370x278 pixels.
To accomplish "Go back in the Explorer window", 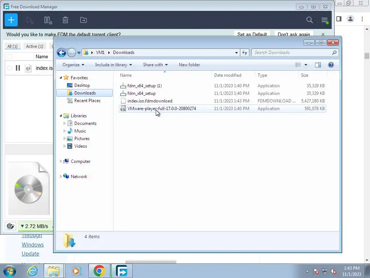I will 61,52.
